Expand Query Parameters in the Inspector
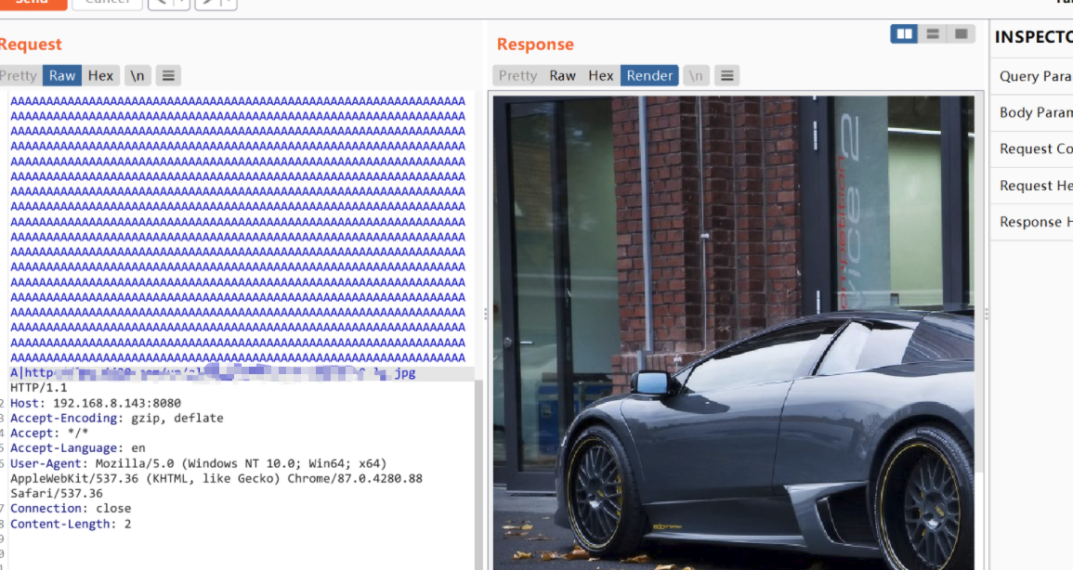This screenshot has height=570, width=1073. coord(1031,76)
